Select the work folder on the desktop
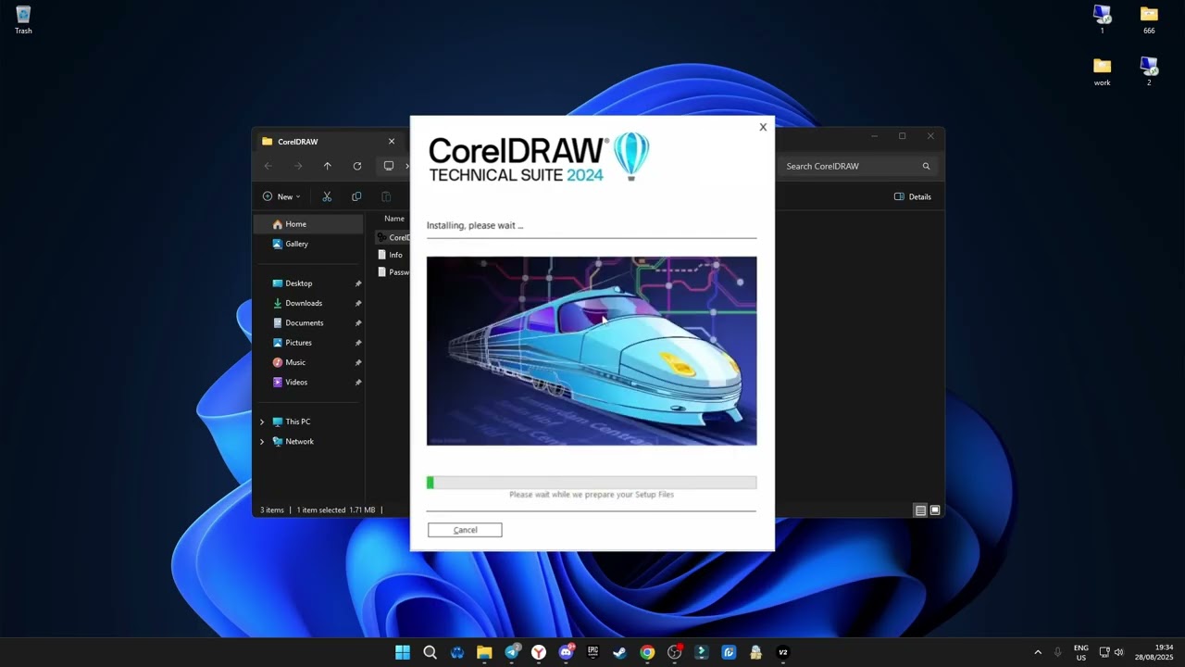This screenshot has height=667, width=1185. [x=1102, y=71]
